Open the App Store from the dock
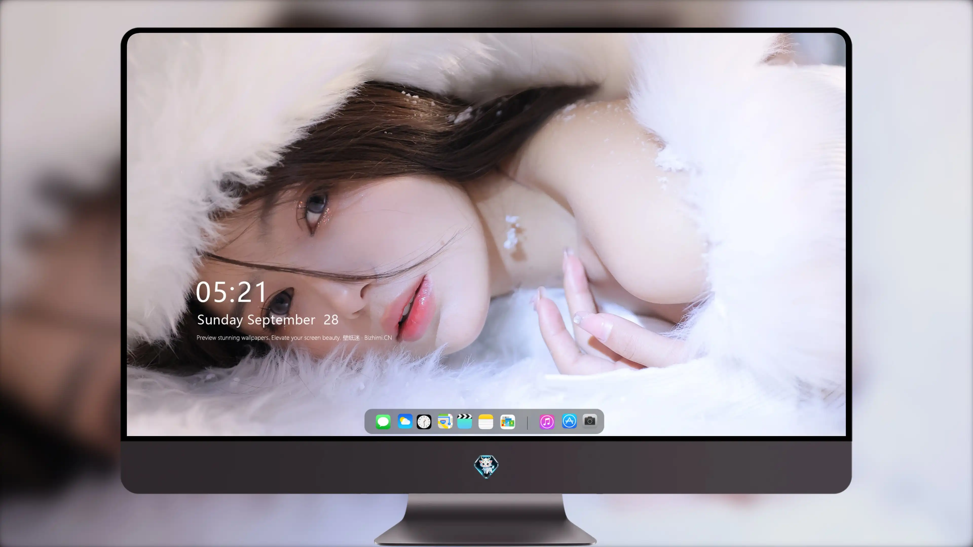The width and height of the screenshot is (973, 547). (569, 421)
